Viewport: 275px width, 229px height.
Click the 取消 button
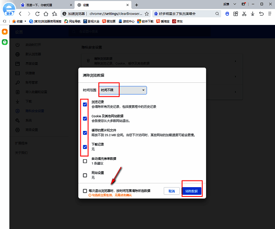(x=172, y=191)
